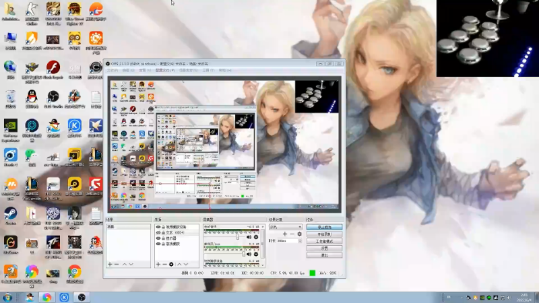
Task: Add a new source with the plus icon
Action: click(158, 264)
